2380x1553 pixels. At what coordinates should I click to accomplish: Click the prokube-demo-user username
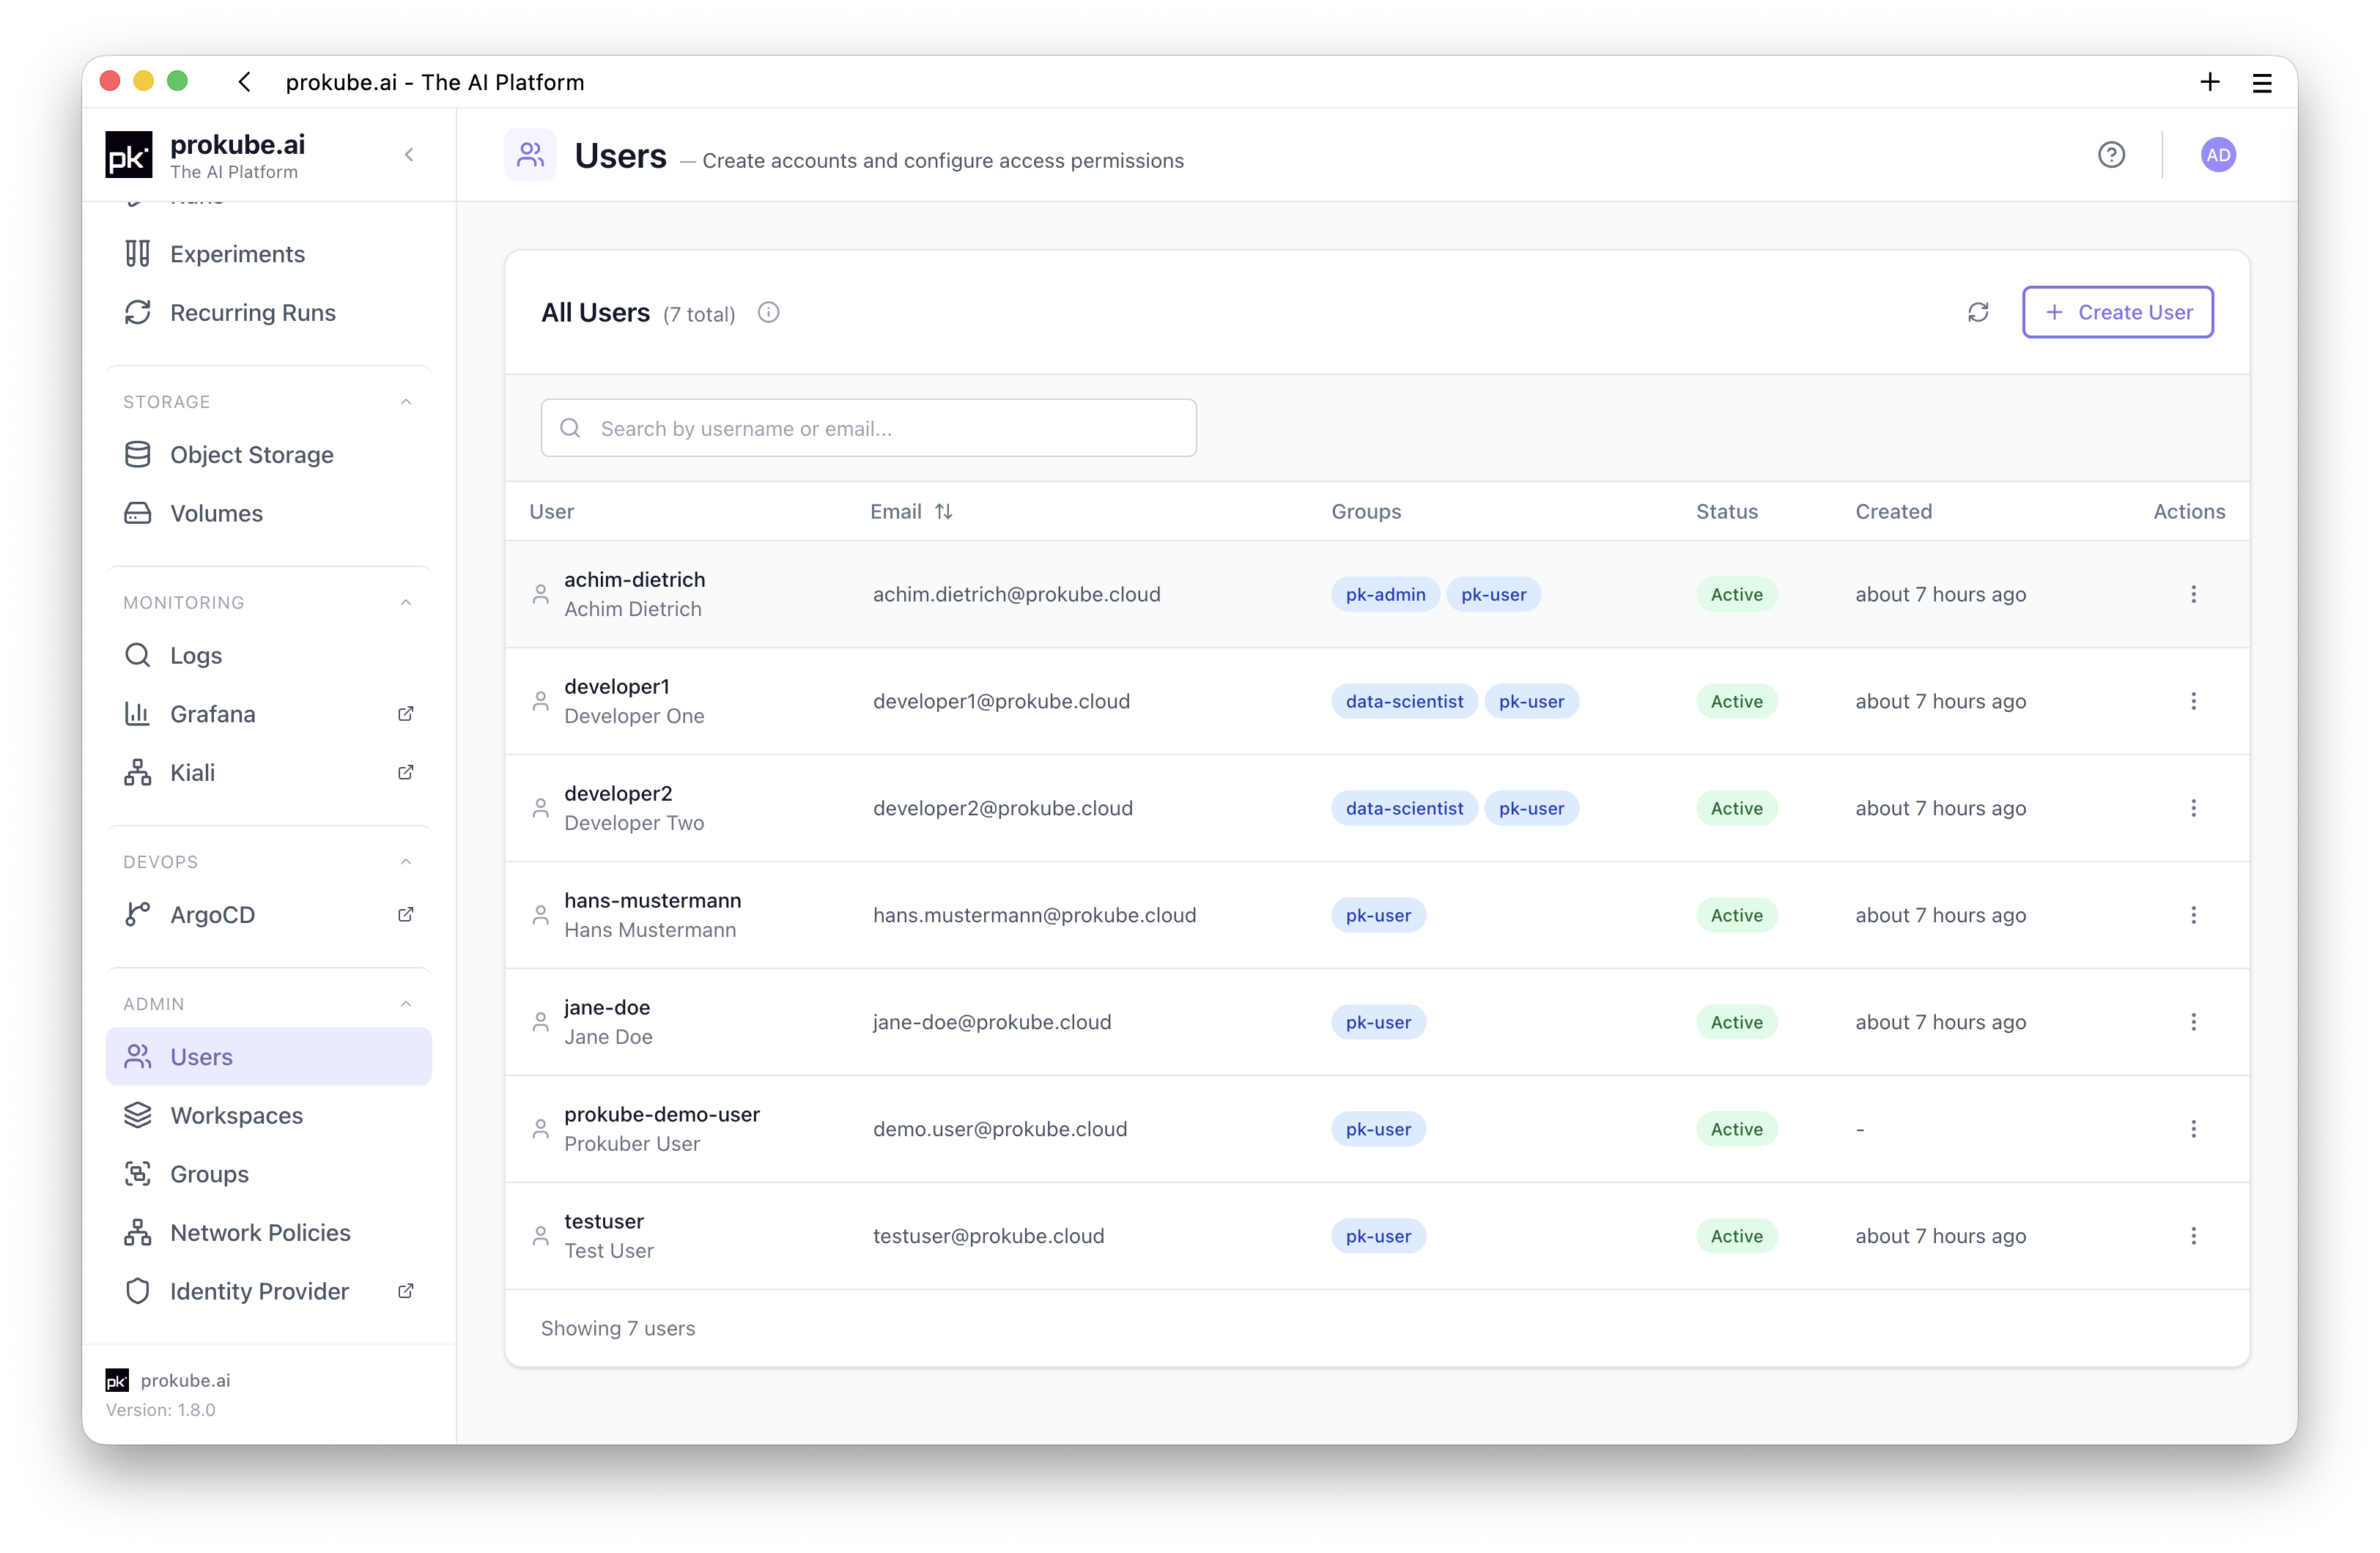(x=661, y=1114)
